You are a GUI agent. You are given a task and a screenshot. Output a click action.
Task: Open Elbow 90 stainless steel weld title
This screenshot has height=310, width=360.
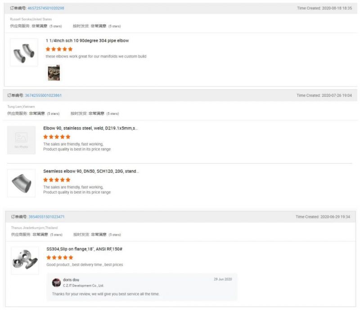point(90,128)
